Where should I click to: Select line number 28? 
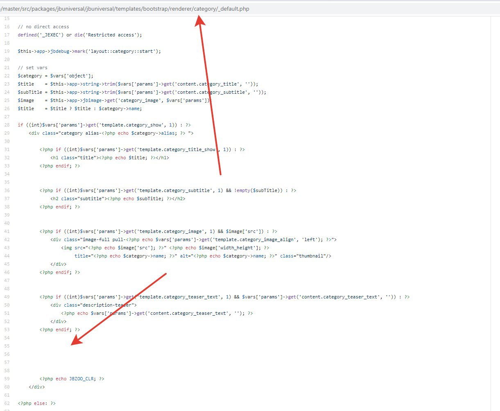coord(7,125)
